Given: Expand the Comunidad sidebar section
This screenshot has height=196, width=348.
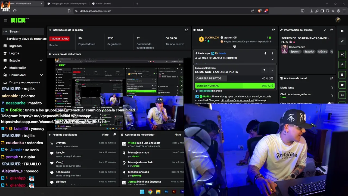Looking at the screenshot, I should click(x=41, y=75).
